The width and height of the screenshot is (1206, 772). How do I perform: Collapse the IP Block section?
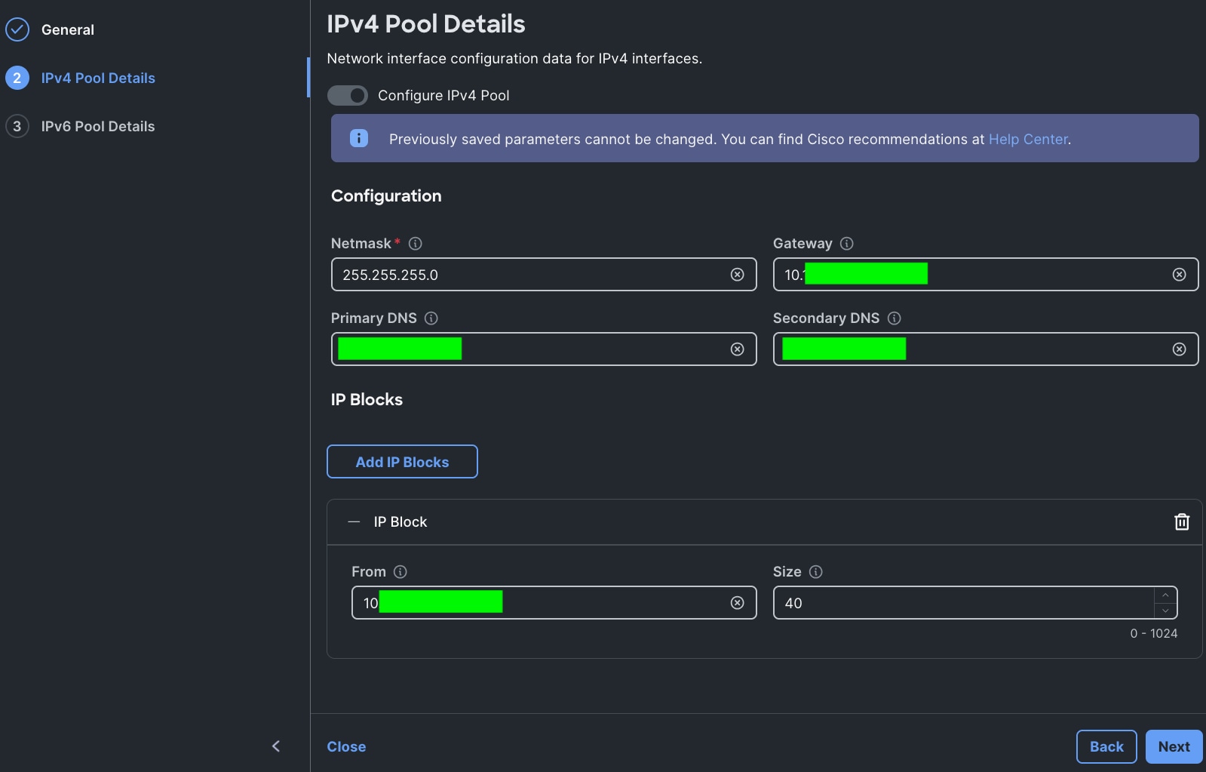tap(354, 521)
